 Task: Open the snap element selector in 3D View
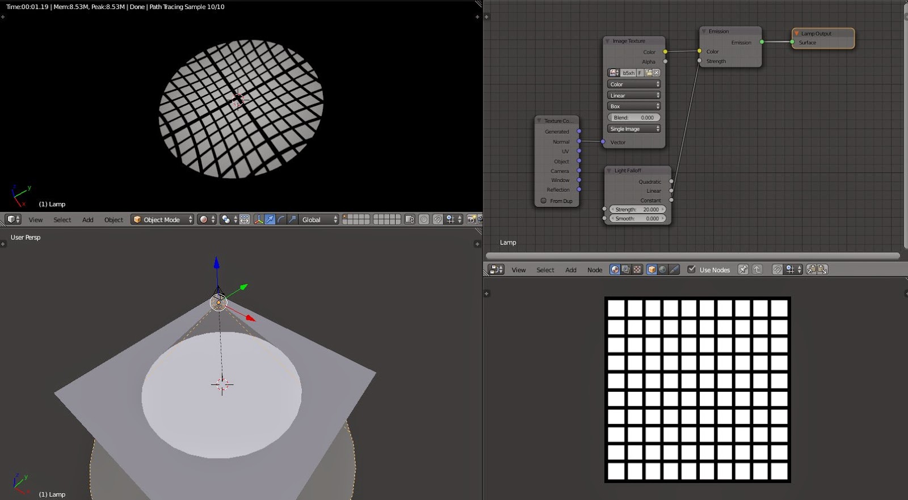point(453,219)
